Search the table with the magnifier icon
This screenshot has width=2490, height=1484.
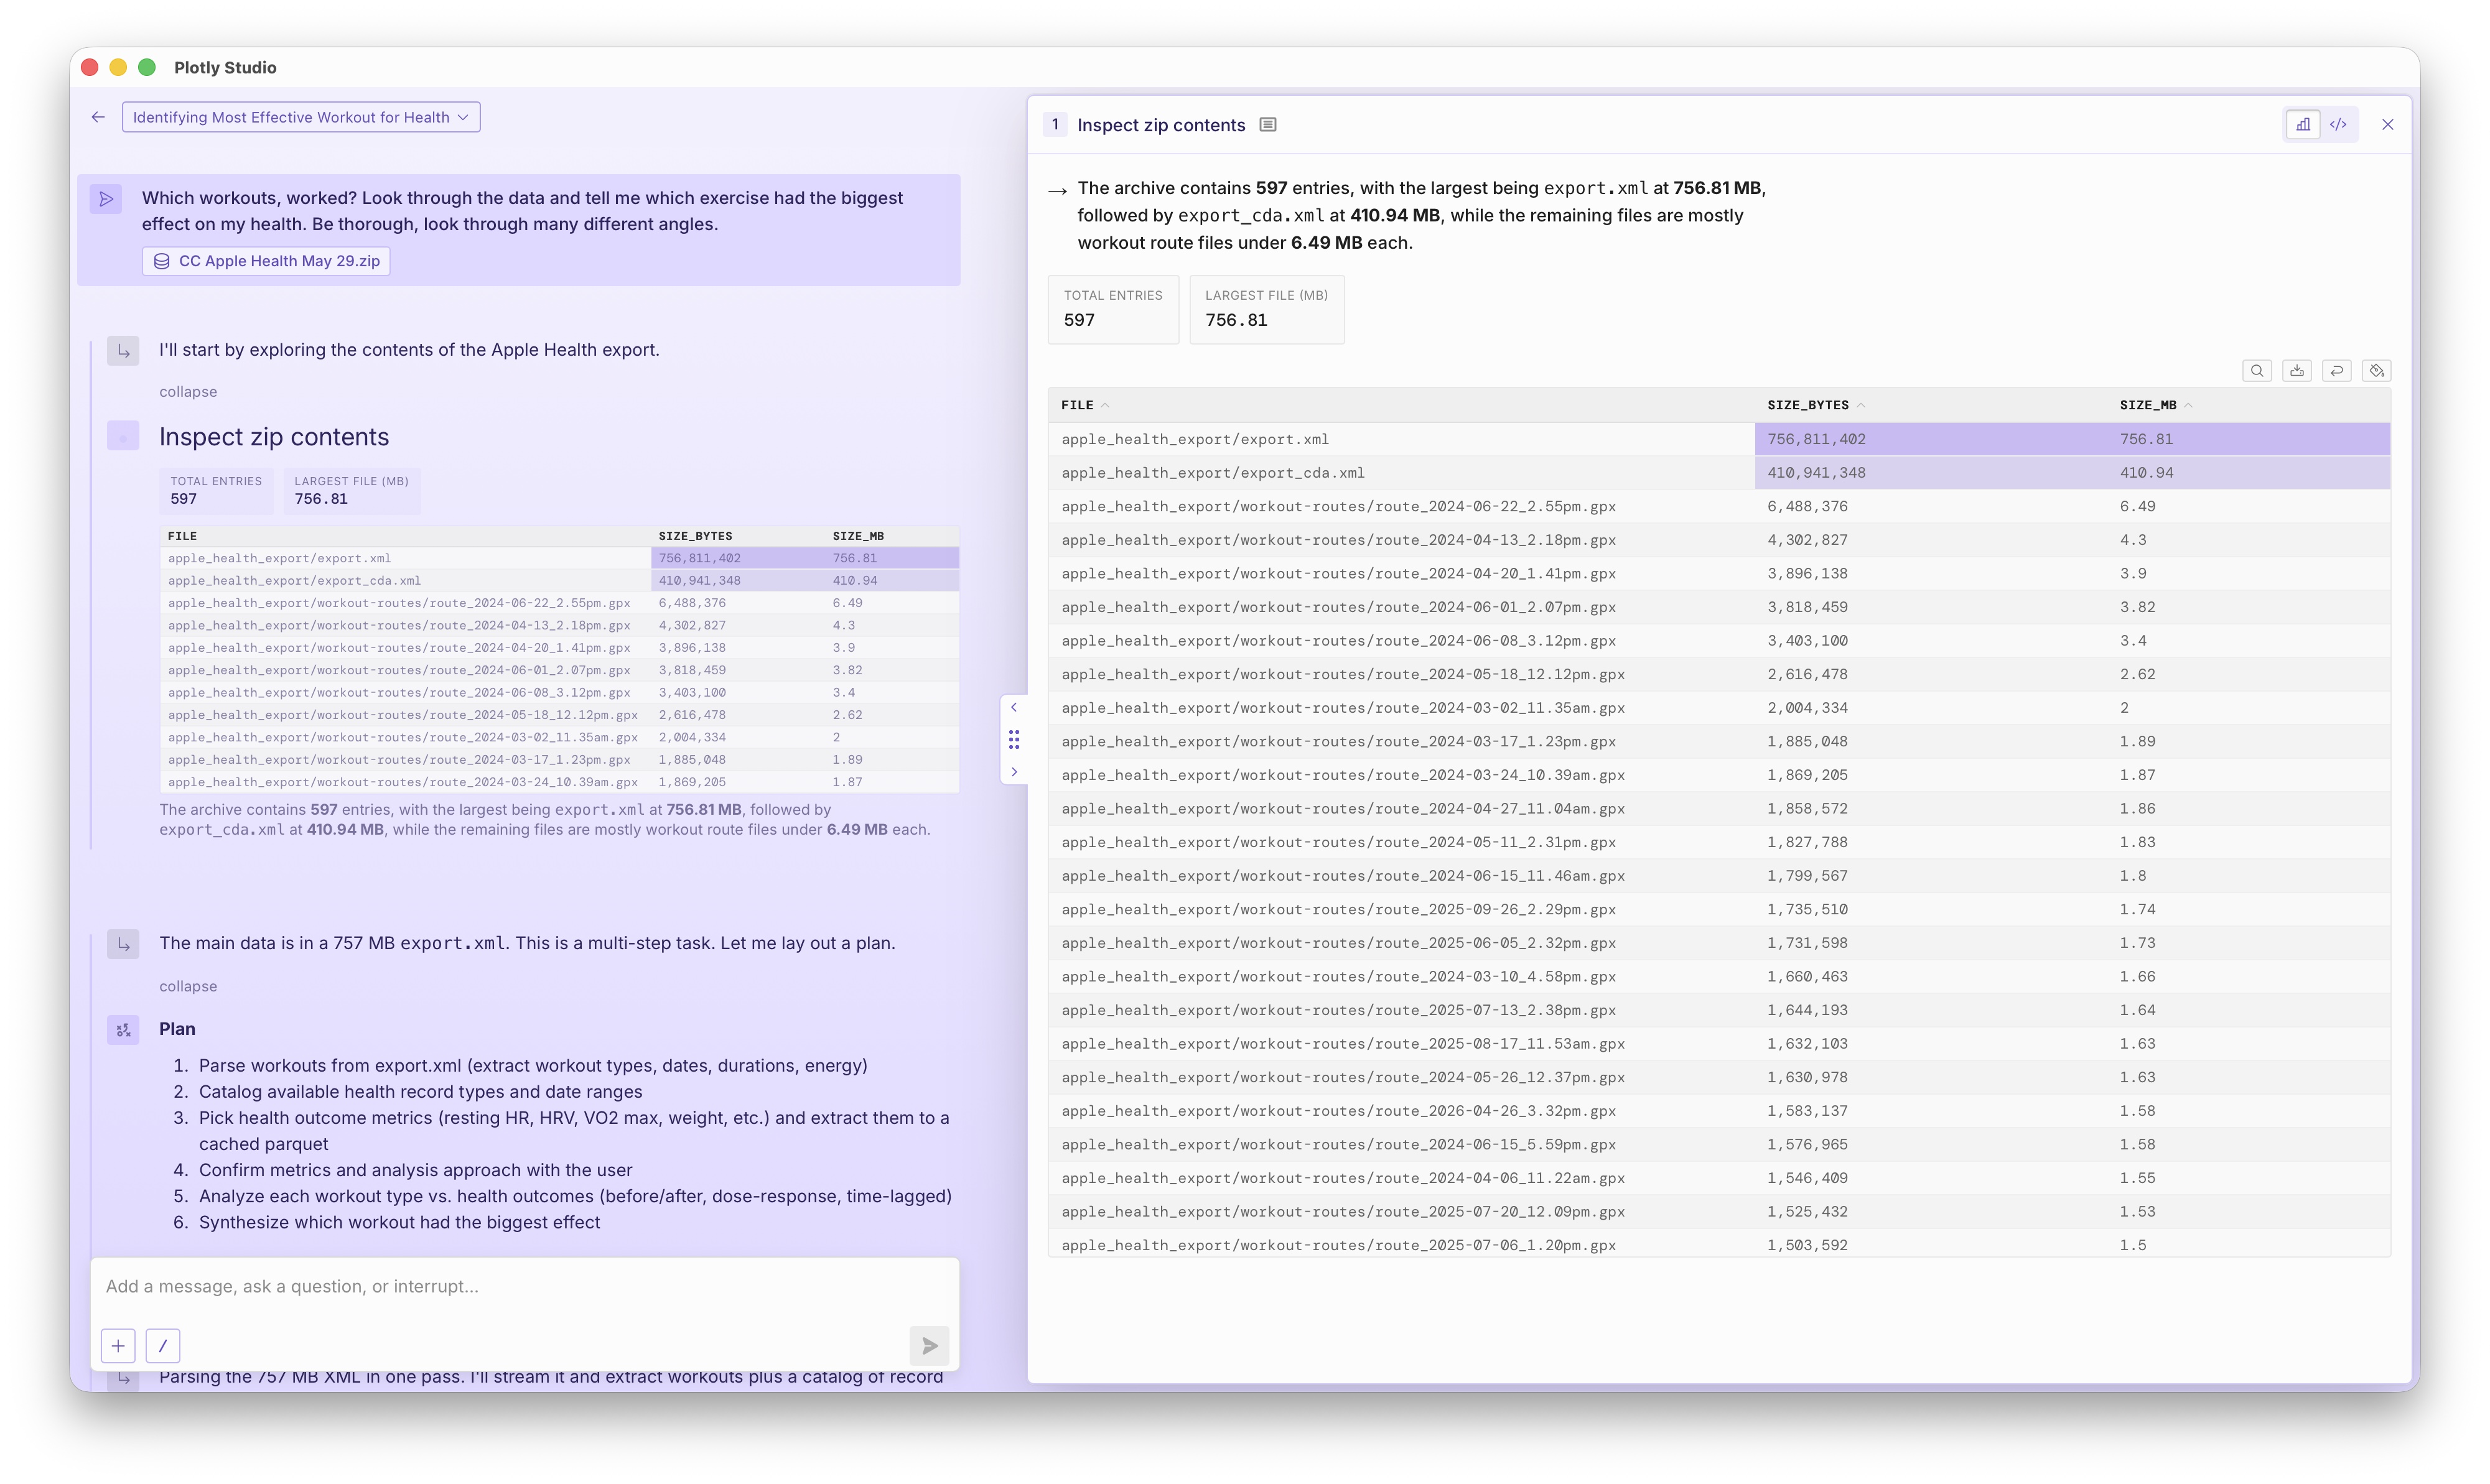[2257, 371]
